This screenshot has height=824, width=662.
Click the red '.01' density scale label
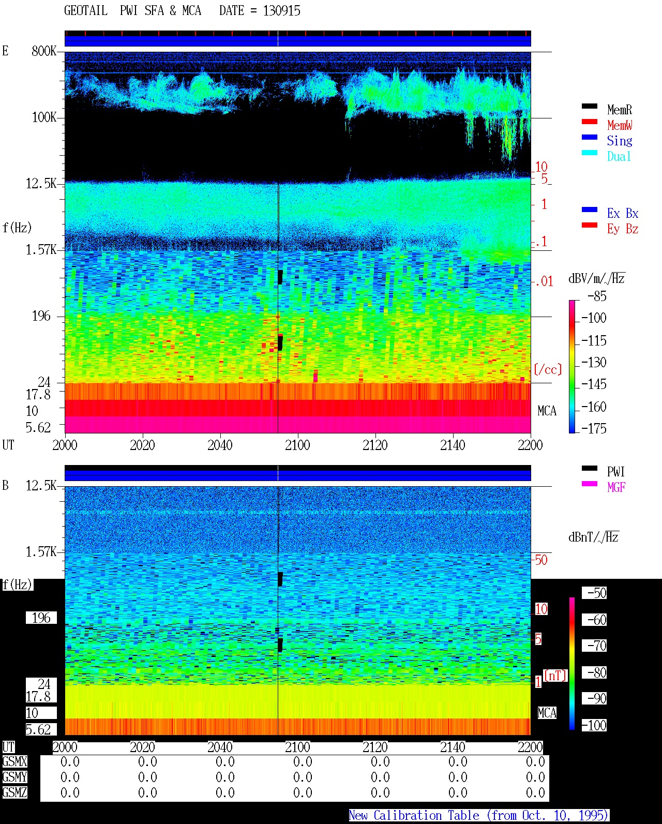(x=544, y=282)
